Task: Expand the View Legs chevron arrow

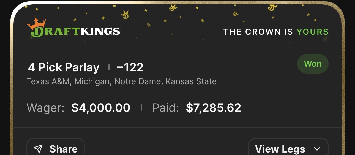Action: click(317, 149)
